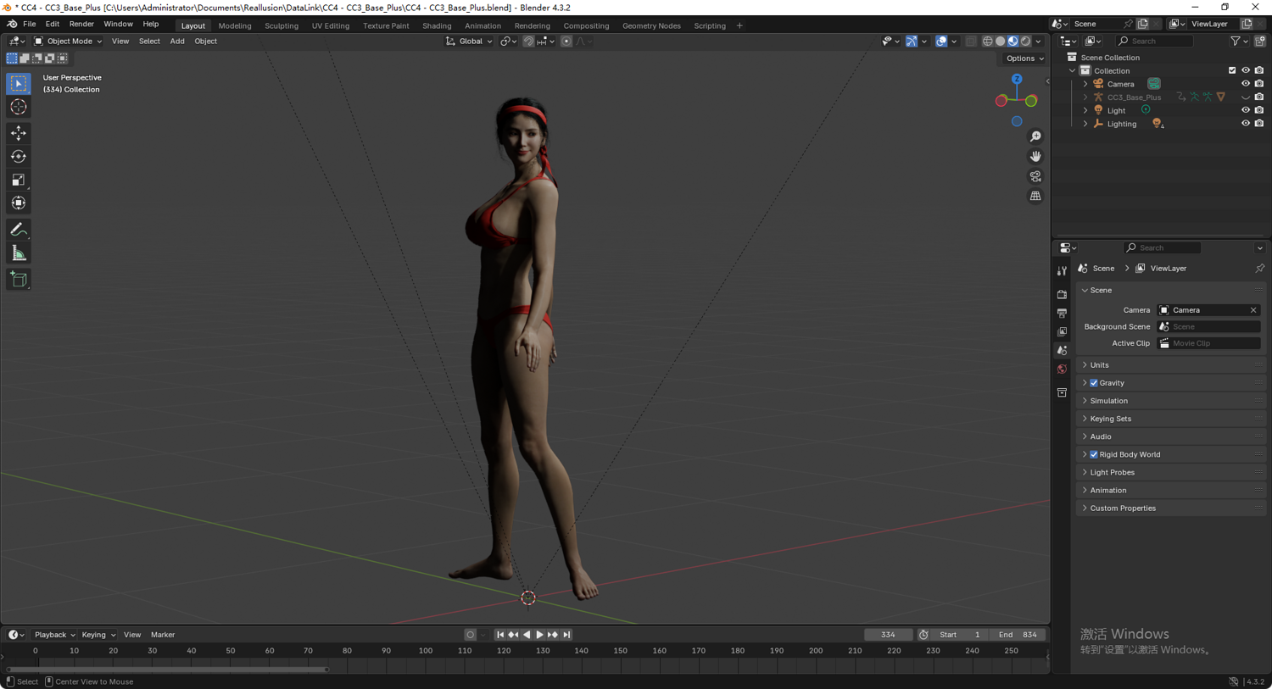Jump to the timeline end frame

[x=566, y=635]
